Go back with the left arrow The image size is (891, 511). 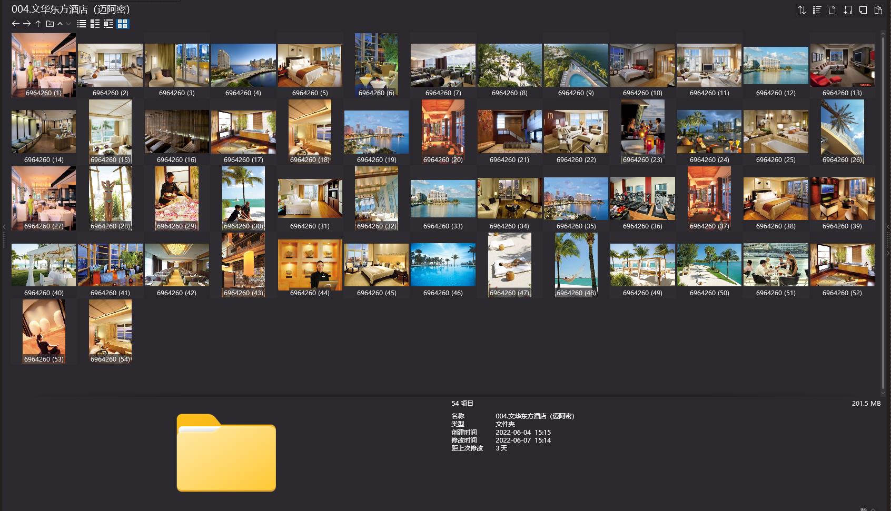pos(15,24)
